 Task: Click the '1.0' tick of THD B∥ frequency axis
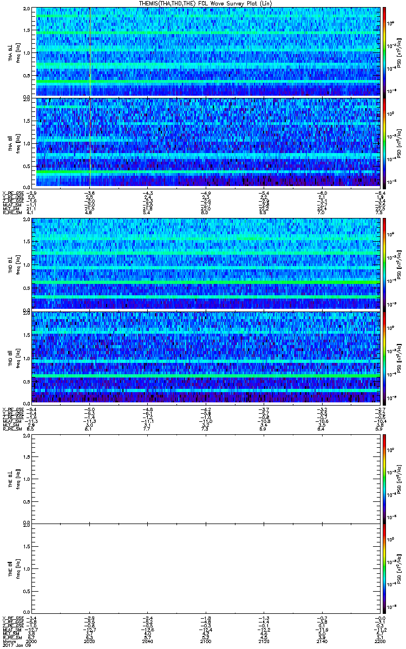(x=26, y=358)
